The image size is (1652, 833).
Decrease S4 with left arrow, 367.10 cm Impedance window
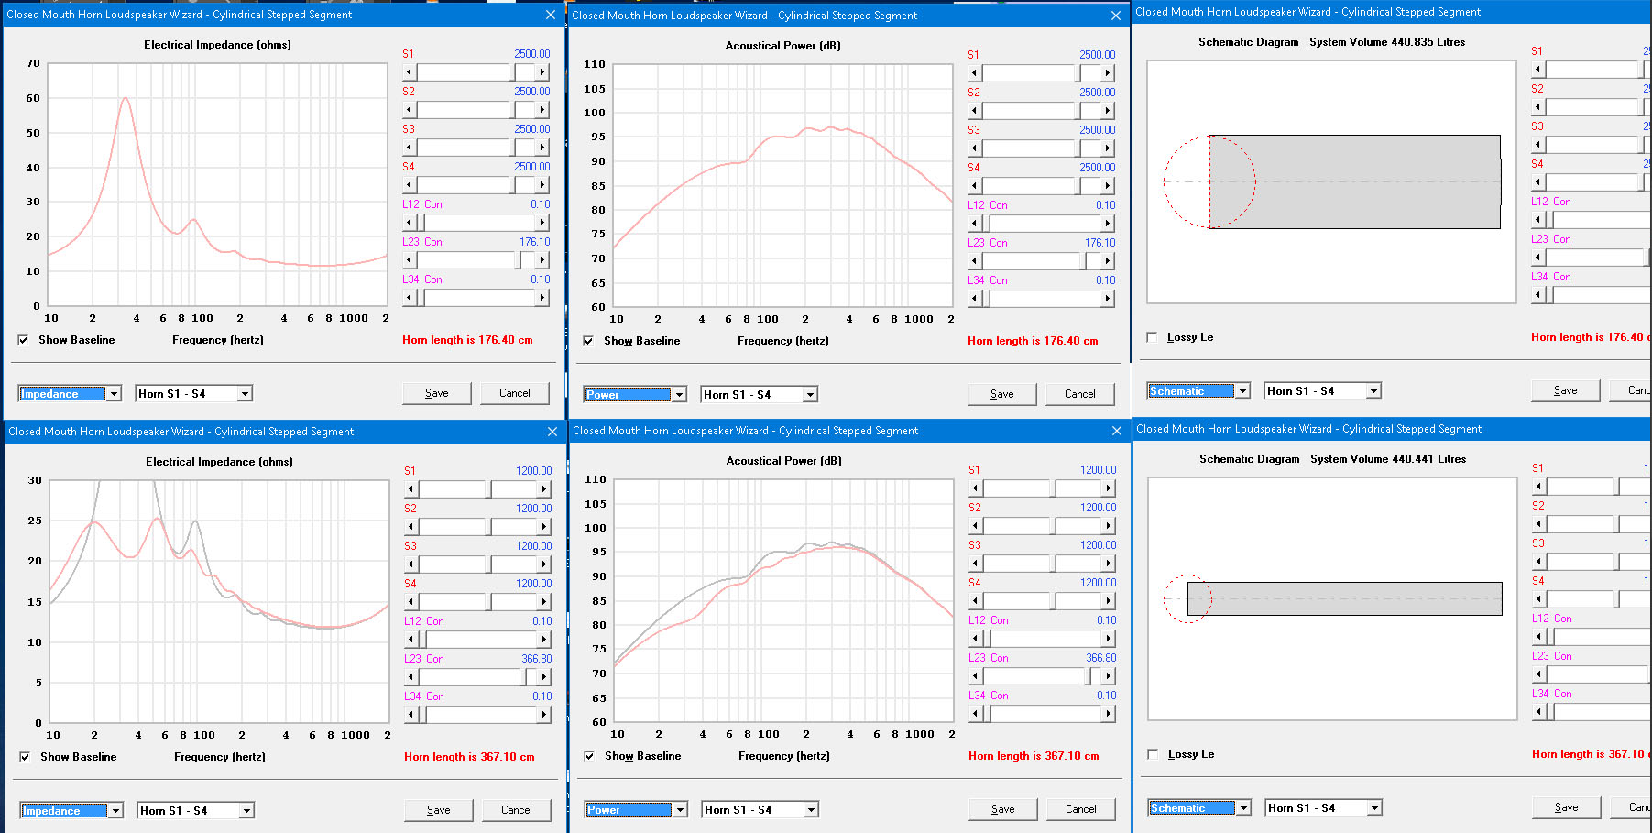(411, 602)
